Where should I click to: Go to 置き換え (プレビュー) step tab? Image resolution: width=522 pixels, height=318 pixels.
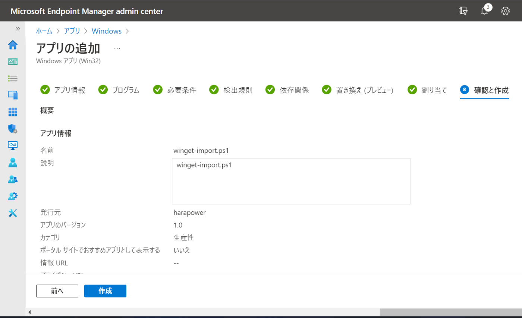pyautogui.click(x=358, y=90)
